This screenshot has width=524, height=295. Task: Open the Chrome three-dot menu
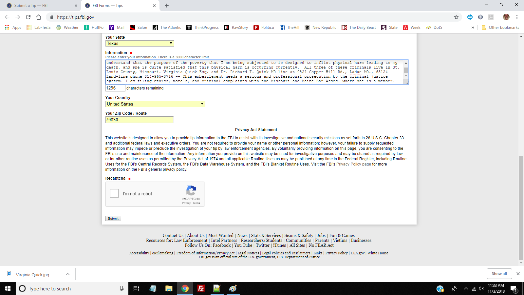517,17
